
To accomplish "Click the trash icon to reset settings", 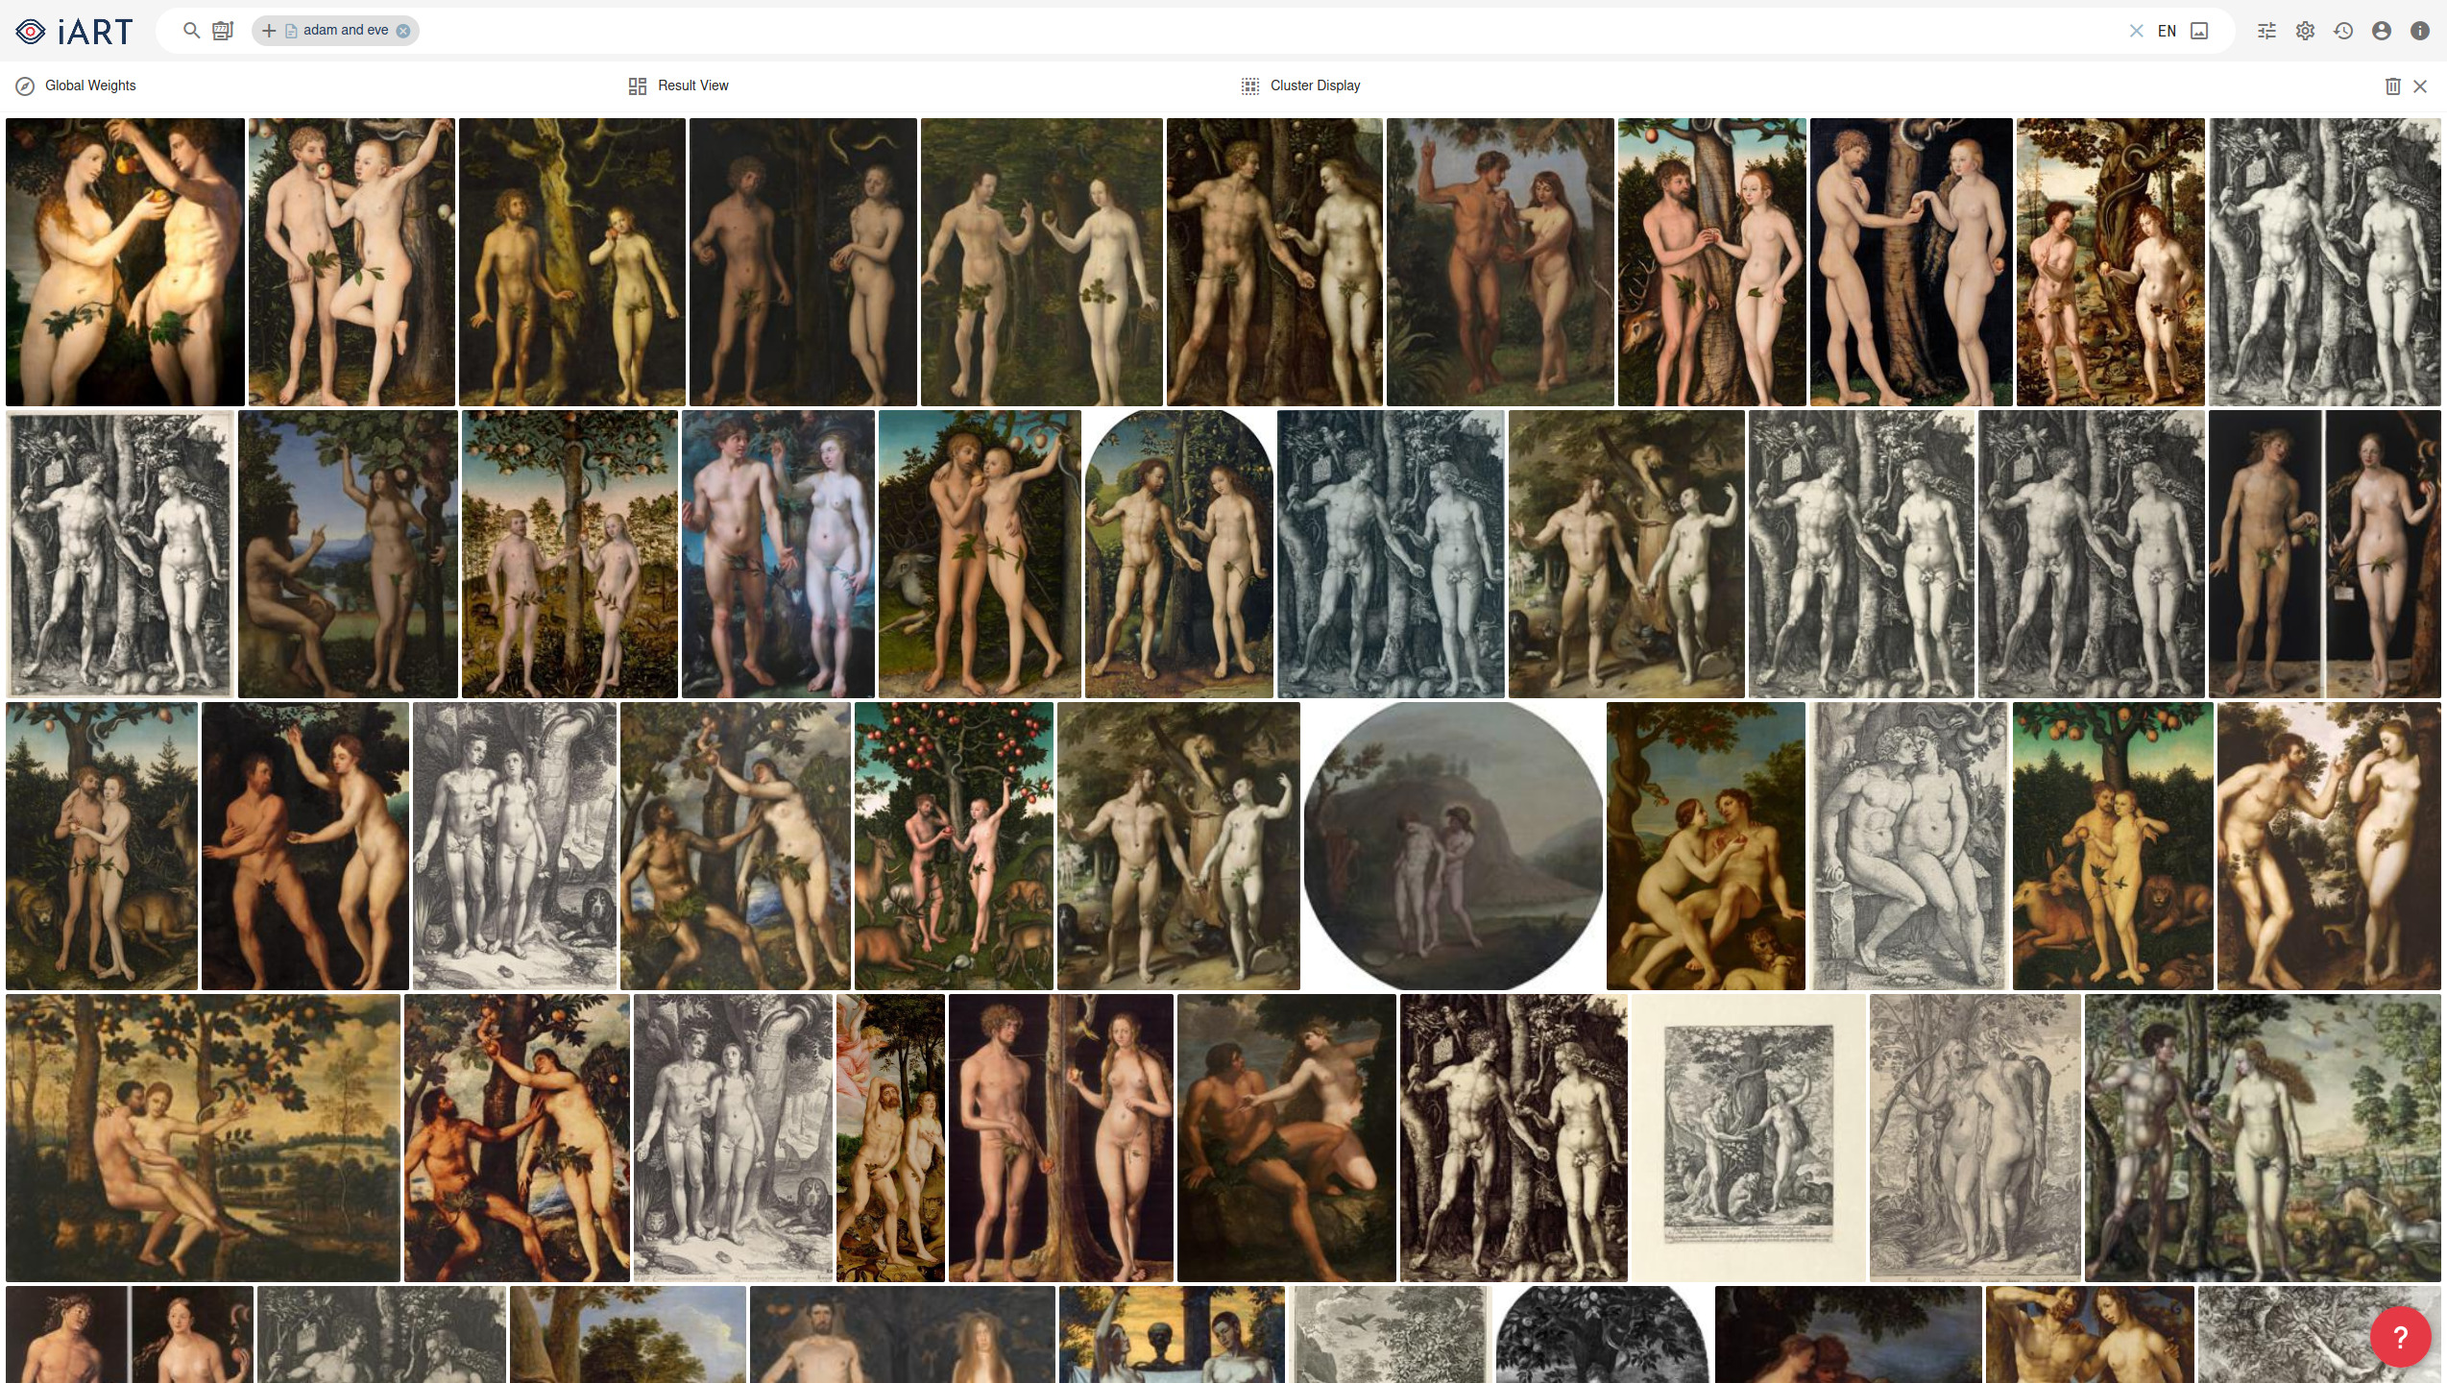I will (x=2393, y=86).
